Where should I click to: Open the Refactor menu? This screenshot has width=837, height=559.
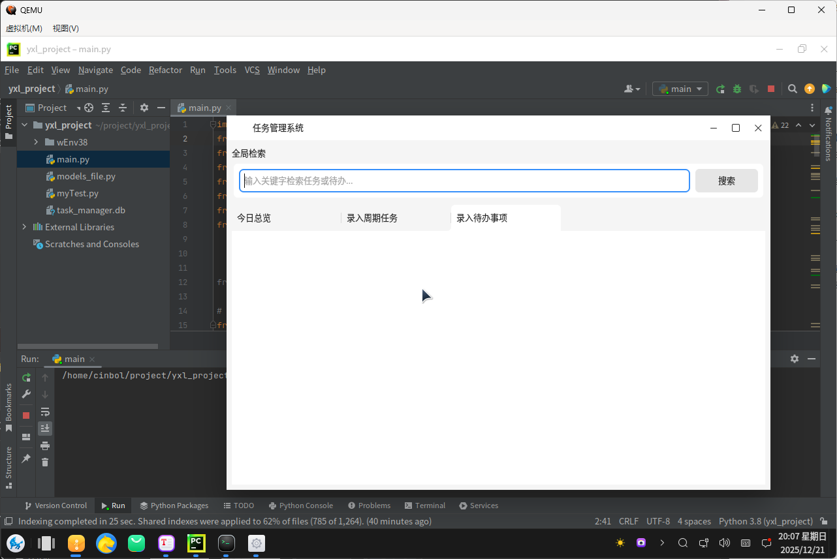coord(165,70)
